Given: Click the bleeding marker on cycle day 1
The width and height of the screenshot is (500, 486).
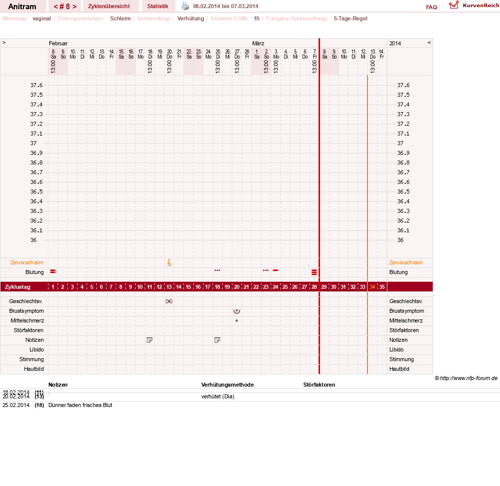Looking at the screenshot, I should pos(53,271).
